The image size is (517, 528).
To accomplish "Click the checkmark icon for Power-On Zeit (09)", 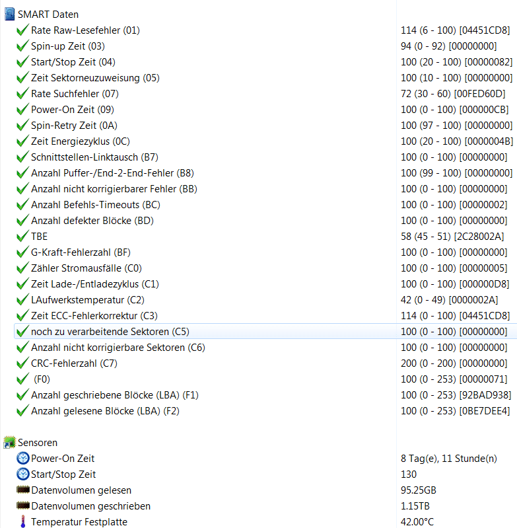I will [x=22, y=109].
